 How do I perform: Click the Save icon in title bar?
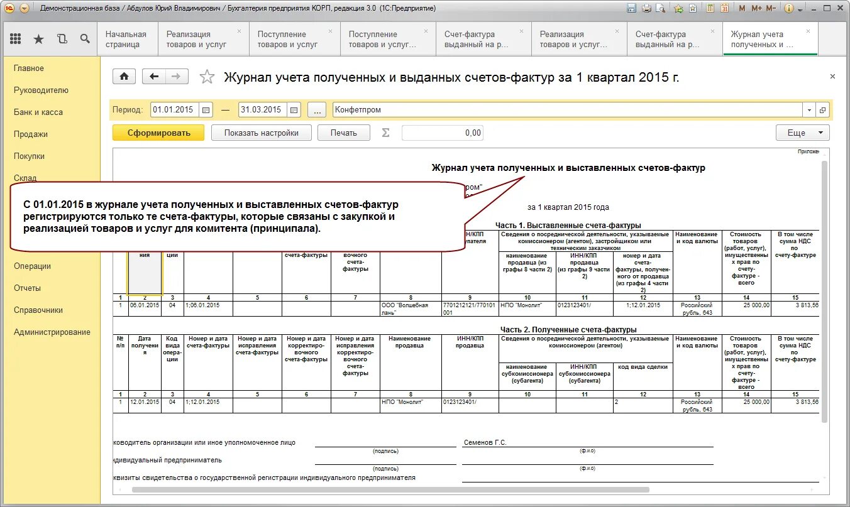pos(631,8)
